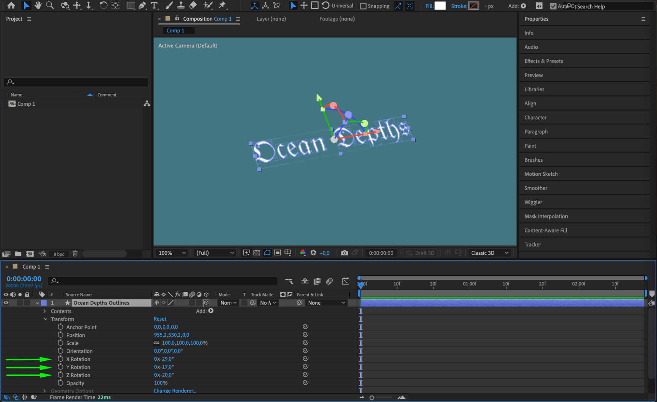Click the X Rotation stopwatch
657x402 pixels.
60,359
